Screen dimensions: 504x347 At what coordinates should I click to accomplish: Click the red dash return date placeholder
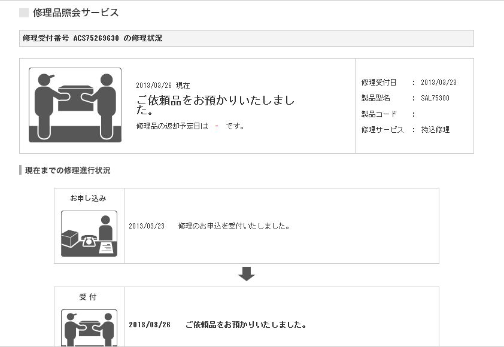click(216, 126)
